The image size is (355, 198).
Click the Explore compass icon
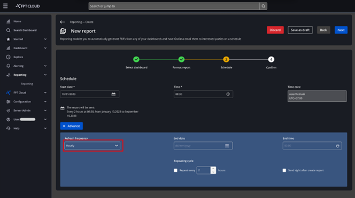pos(9,57)
